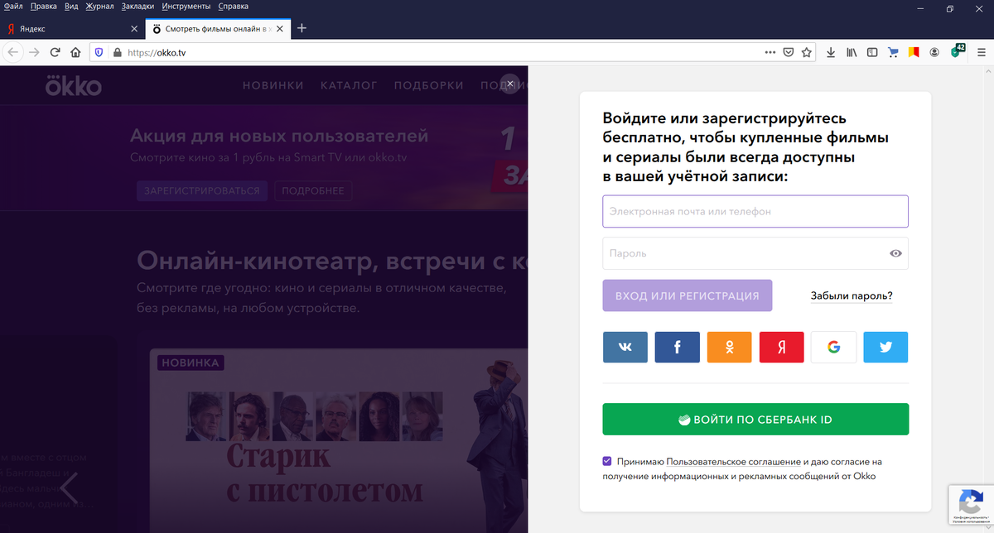Open Закладки menu

tap(138, 7)
